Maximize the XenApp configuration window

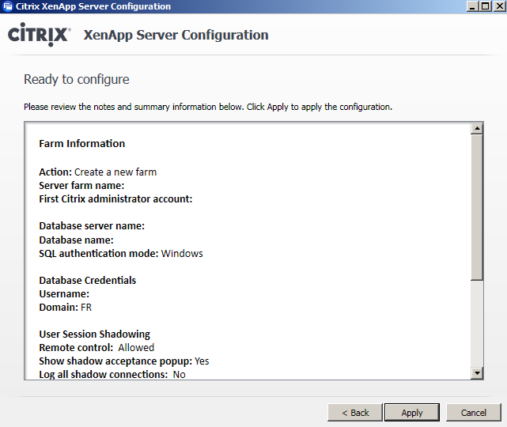point(486,6)
